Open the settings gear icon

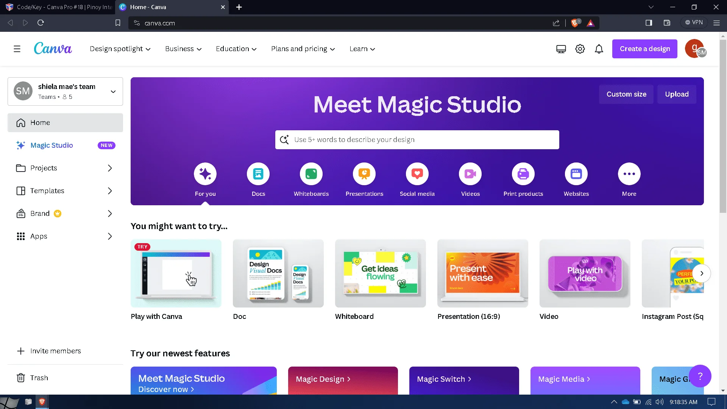580,49
